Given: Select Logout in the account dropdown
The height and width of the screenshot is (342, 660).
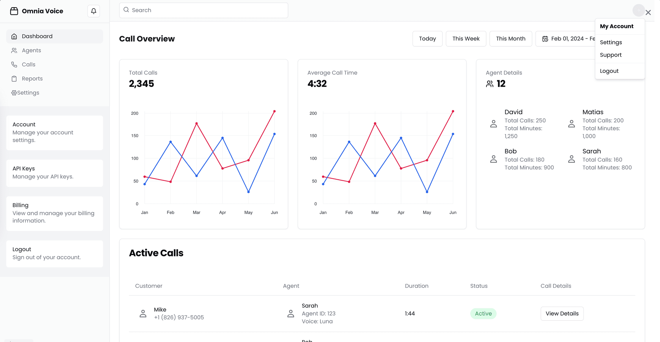Looking at the screenshot, I should point(620,71).
